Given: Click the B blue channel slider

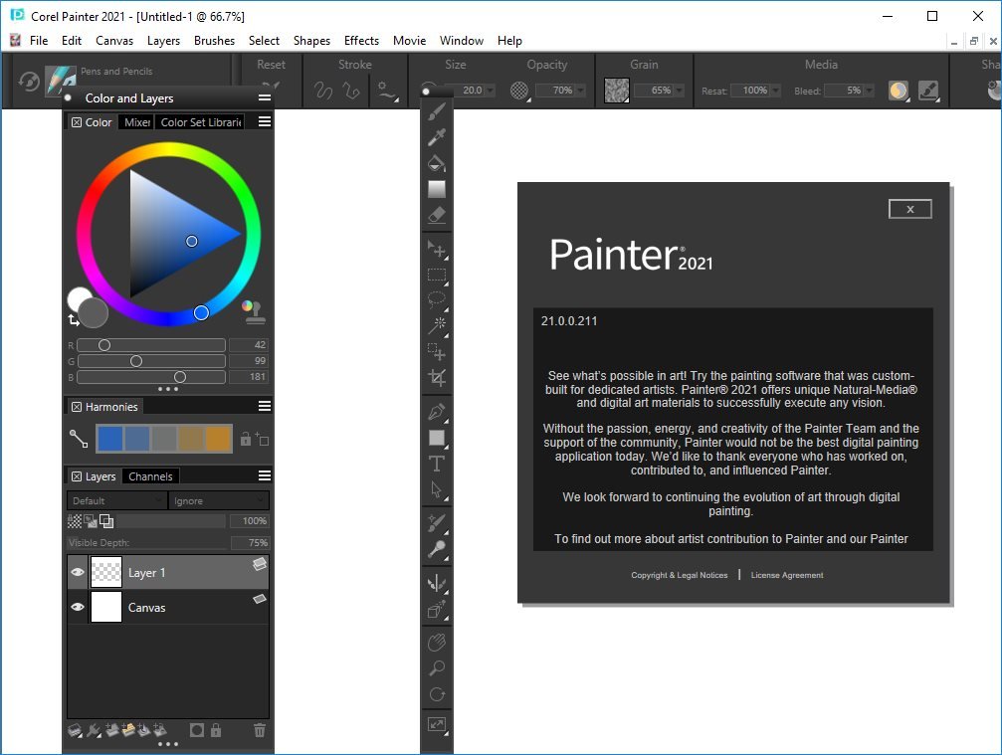Looking at the screenshot, I should point(151,377).
